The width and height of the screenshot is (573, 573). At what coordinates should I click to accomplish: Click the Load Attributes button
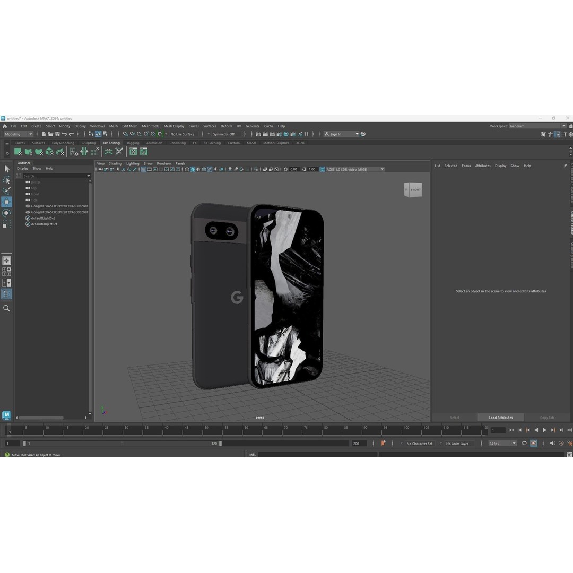pos(501,418)
